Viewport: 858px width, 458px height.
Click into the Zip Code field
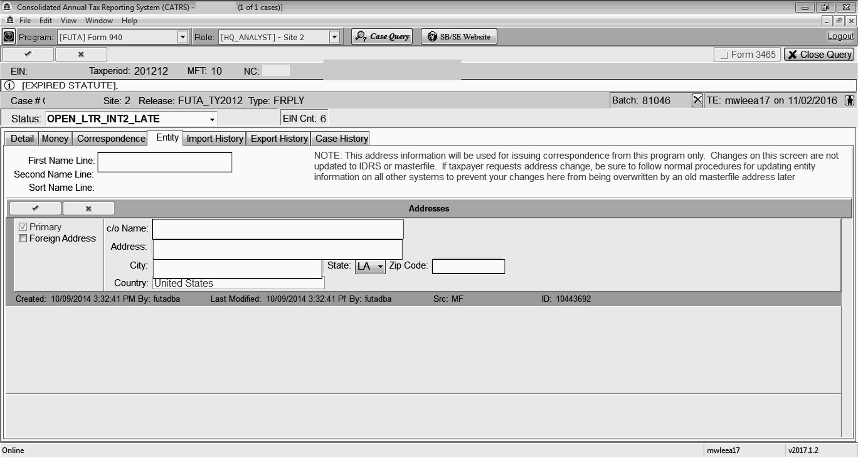[468, 266]
